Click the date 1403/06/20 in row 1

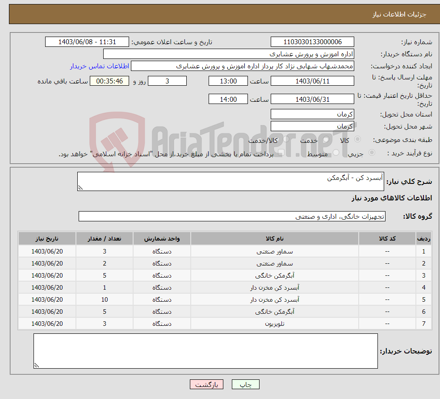(47, 252)
